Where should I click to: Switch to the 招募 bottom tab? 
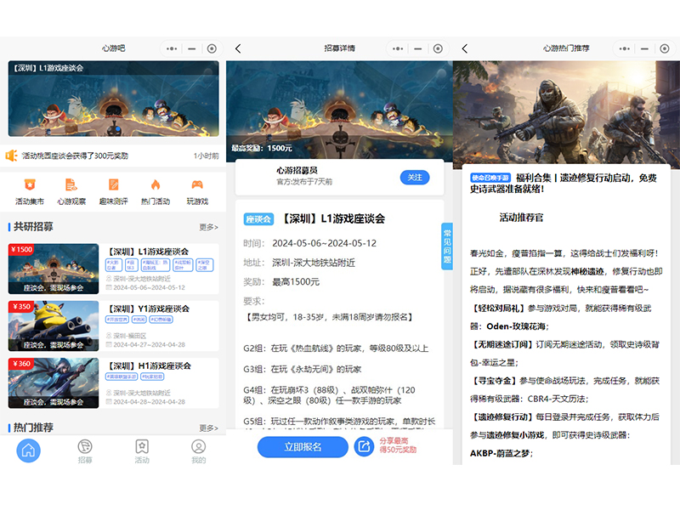coord(85,450)
